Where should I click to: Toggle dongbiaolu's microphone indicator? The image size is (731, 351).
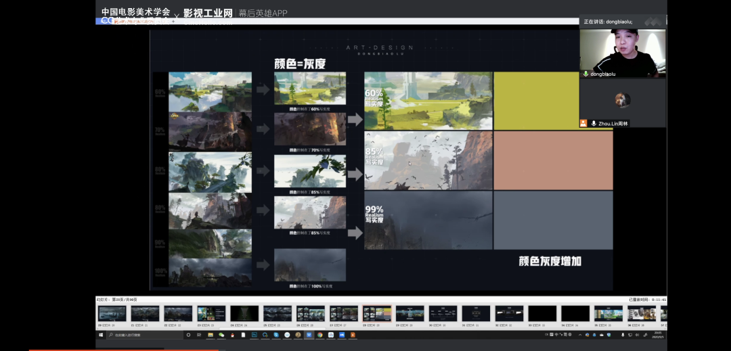tap(585, 74)
